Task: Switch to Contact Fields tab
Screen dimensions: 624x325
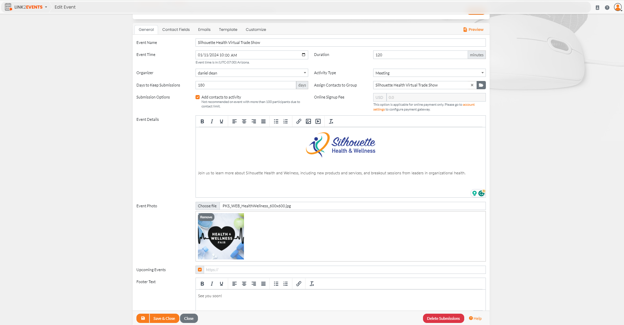Action: (176, 30)
